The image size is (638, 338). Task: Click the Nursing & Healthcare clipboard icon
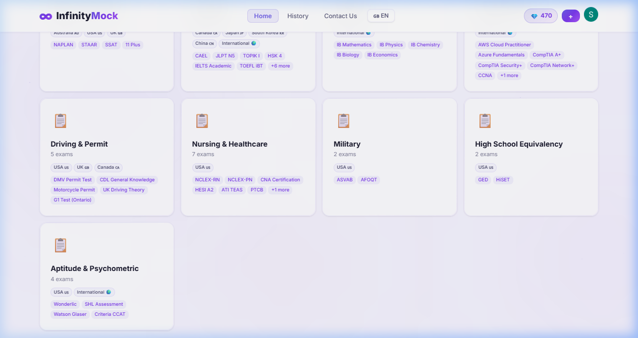click(x=202, y=121)
